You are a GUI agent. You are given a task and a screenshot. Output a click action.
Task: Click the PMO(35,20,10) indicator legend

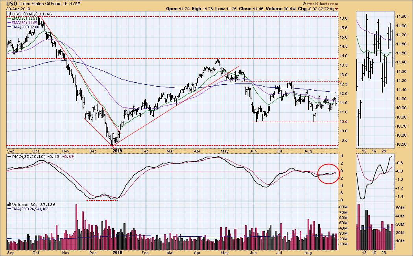[x=41, y=156]
